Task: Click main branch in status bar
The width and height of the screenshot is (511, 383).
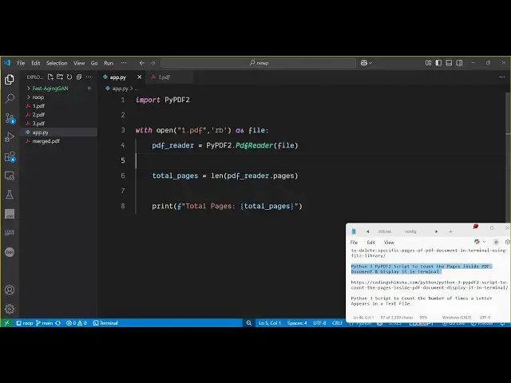Action: point(45,322)
